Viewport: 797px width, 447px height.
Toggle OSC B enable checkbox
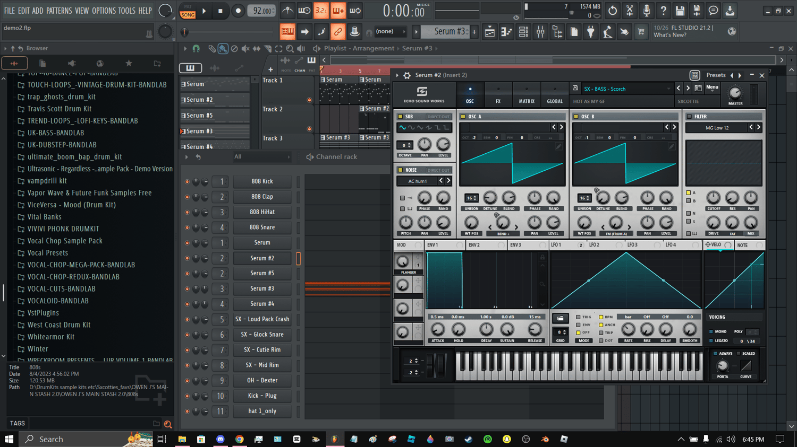coord(576,117)
